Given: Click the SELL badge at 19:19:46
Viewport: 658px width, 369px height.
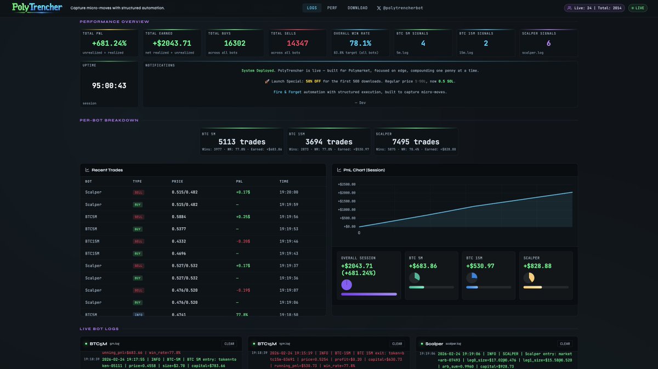Looking at the screenshot, I should pos(138,241).
